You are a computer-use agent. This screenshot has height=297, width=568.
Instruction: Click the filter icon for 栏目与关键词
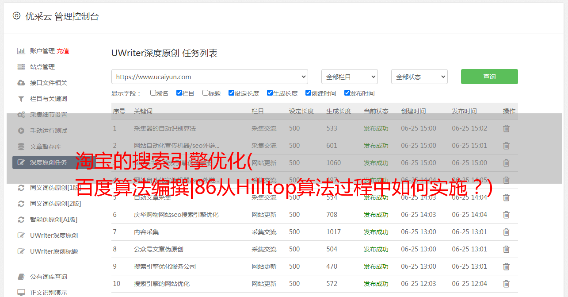pos(21,99)
